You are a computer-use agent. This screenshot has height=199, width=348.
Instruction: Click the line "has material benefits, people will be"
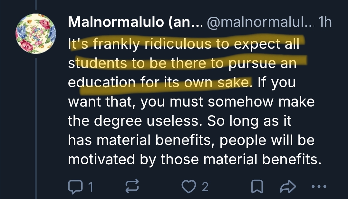coord(191,141)
